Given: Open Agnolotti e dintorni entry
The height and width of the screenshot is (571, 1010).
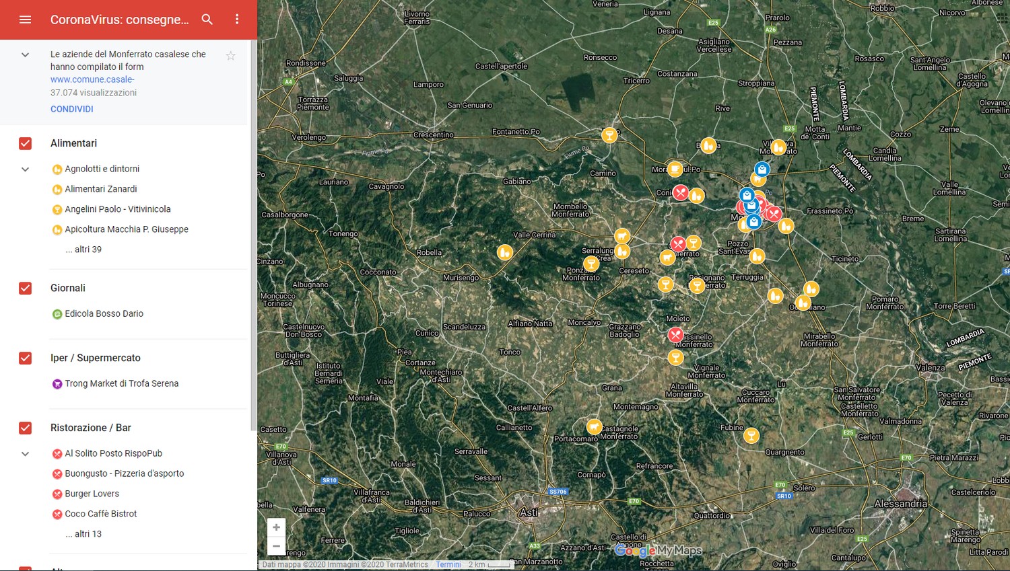Looking at the screenshot, I should [x=102, y=169].
